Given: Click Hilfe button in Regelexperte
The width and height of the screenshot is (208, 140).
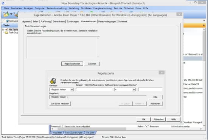Looking at the screenshot, I should (x=155, y=97).
